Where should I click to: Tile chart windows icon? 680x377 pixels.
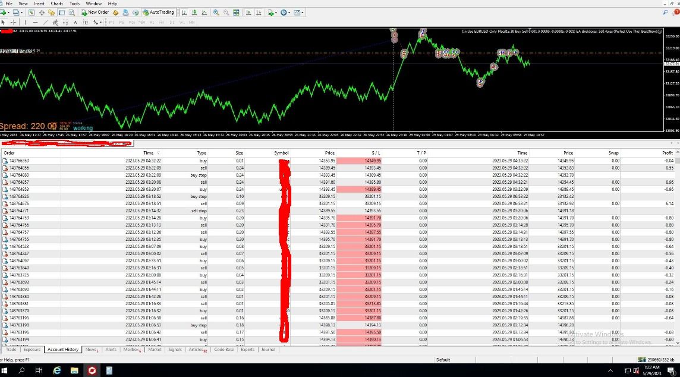click(236, 12)
